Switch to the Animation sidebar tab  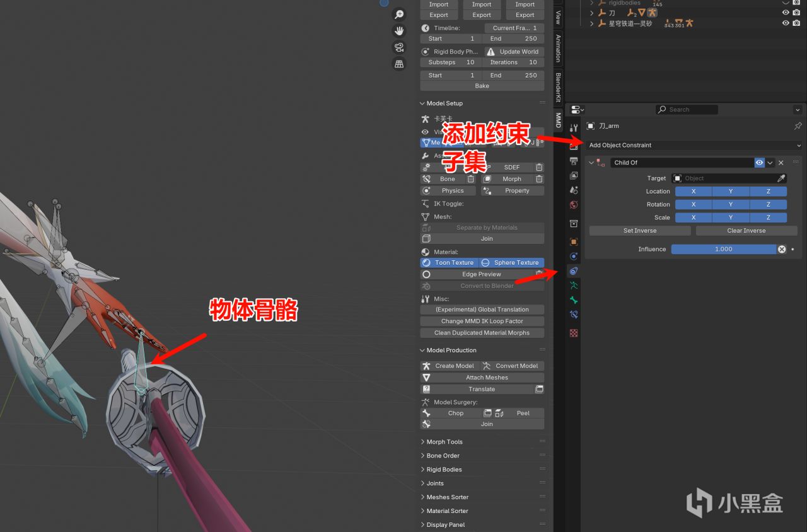(558, 48)
